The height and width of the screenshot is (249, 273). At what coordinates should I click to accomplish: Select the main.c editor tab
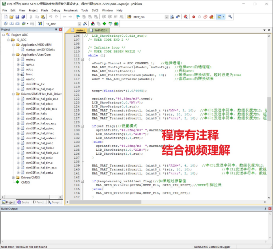(x=79, y=30)
